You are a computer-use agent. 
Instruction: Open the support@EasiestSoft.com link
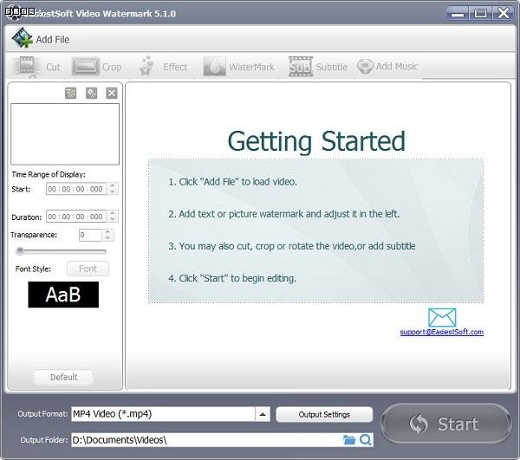pyautogui.click(x=442, y=332)
